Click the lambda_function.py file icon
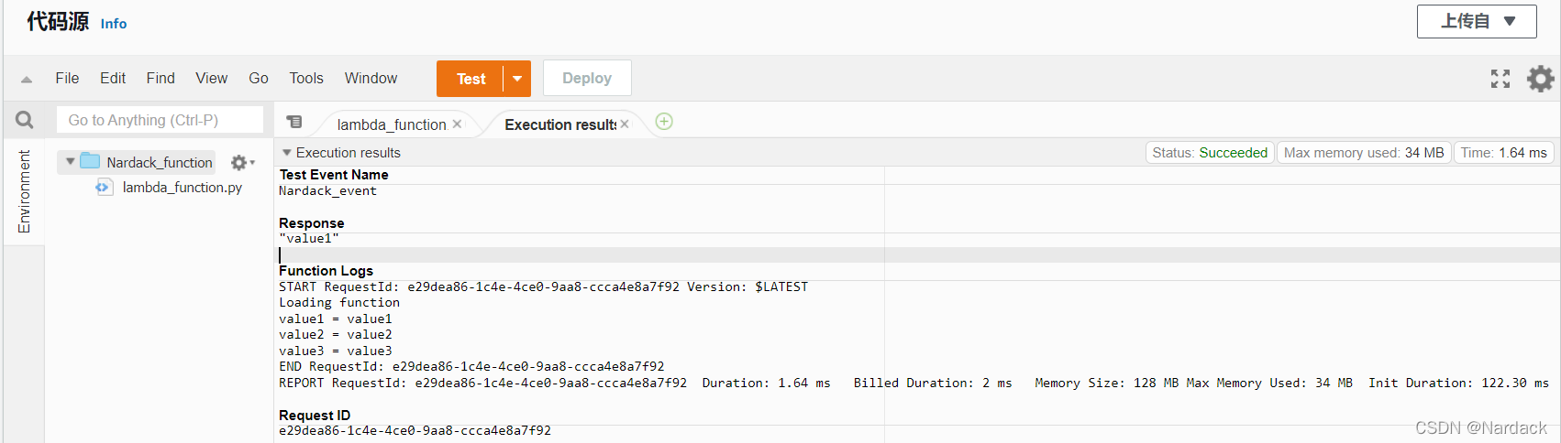 point(103,187)
